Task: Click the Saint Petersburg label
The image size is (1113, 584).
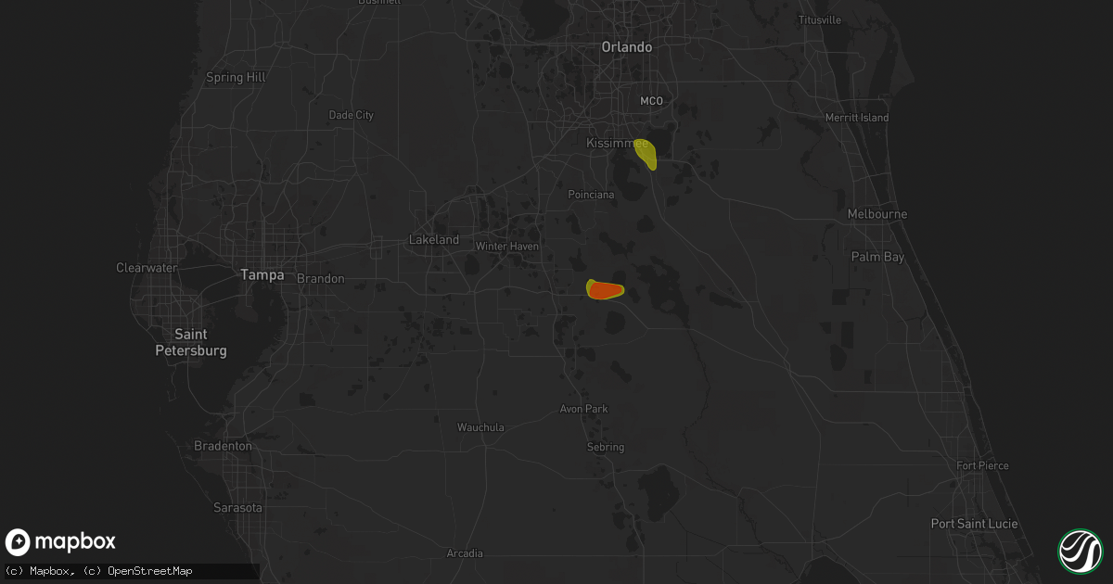Action: pos(192,342)
